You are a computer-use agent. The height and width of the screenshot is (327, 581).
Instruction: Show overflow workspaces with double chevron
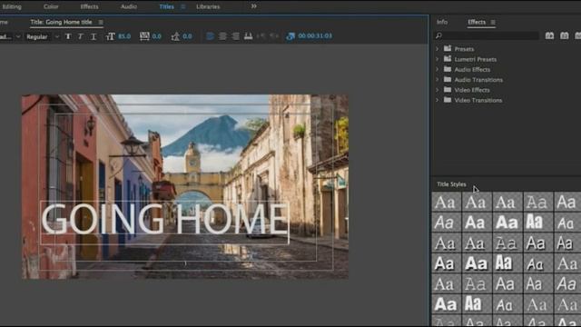(x=254, y=6)
